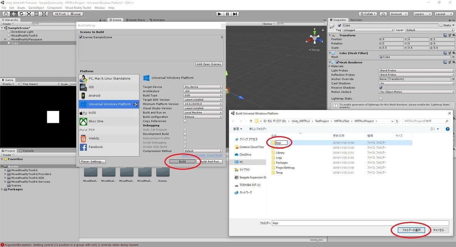This screenshot has width=456, height=247.
Task: Select the Move tool in Unity toolbar
Action: tap(14, 14)
